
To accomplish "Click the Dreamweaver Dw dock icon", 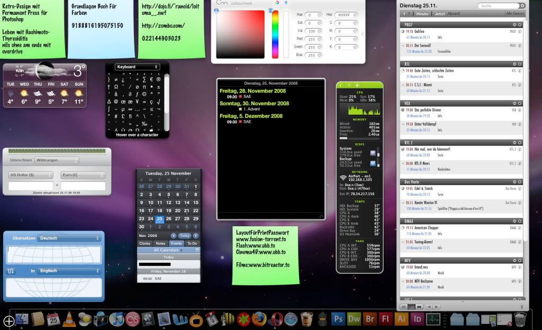I will (354, 319).
